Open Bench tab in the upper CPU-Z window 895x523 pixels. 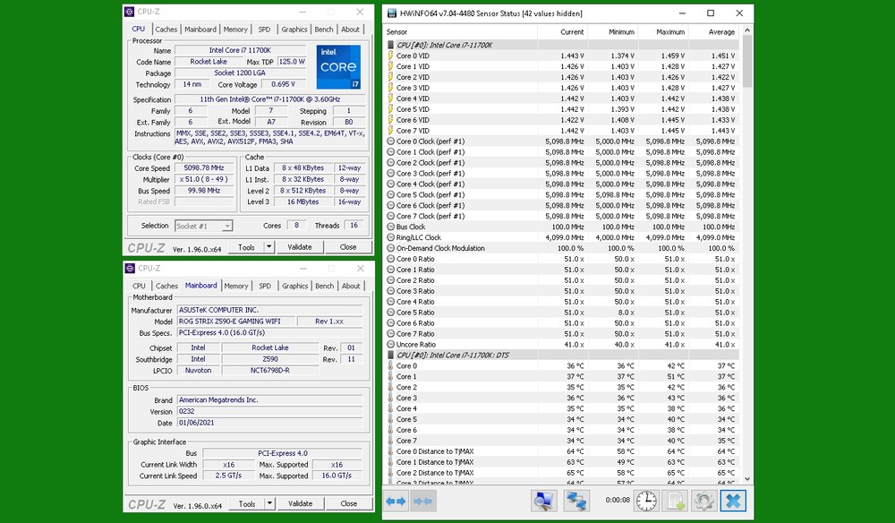pos(324,30)
